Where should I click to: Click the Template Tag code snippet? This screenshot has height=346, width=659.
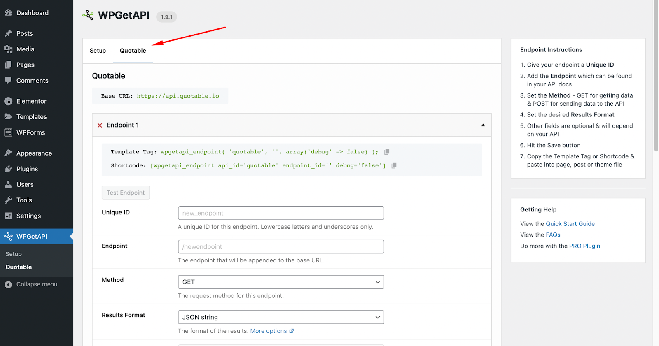(269, 152)
